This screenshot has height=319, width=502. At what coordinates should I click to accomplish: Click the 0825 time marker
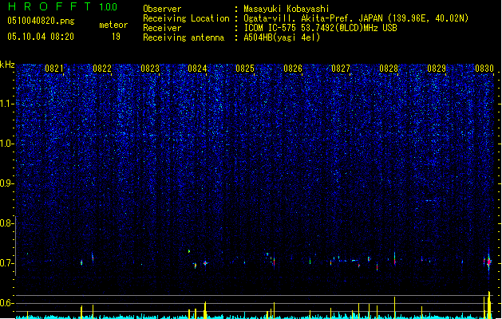click(245, 69)
